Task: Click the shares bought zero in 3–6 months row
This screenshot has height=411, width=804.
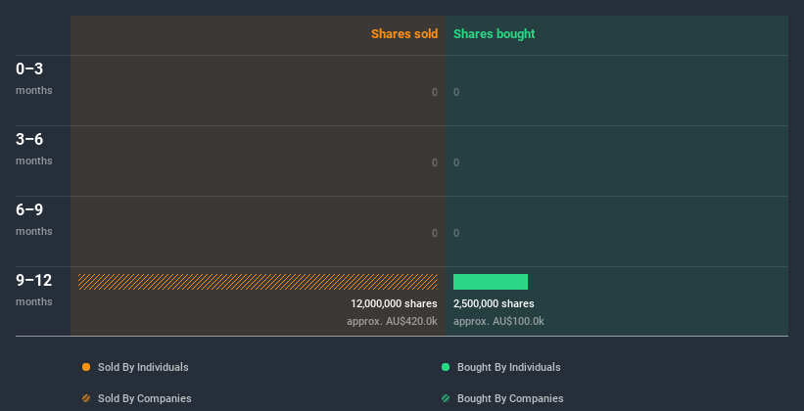Action: point(456,163)
